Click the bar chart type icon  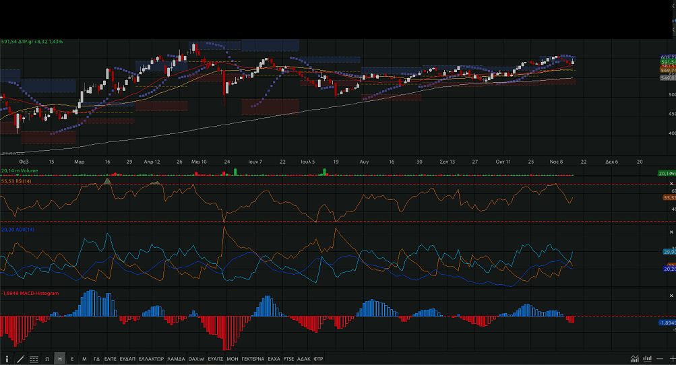click(647, 358)
